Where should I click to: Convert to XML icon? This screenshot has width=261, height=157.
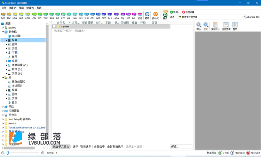pyautogui.click(x=69, y=16)
